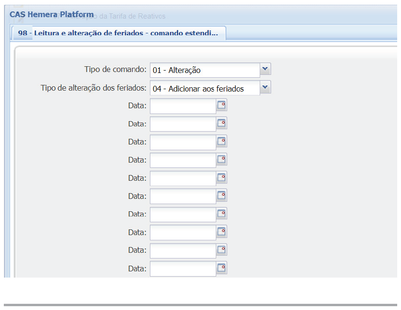Screen dimensions: 401x310
Task: Focus the first Data input field
Action: [183, 106]
